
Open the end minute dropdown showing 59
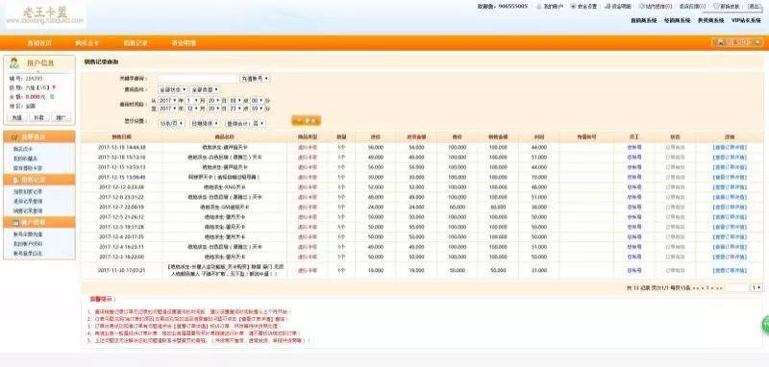click(257, 109)
